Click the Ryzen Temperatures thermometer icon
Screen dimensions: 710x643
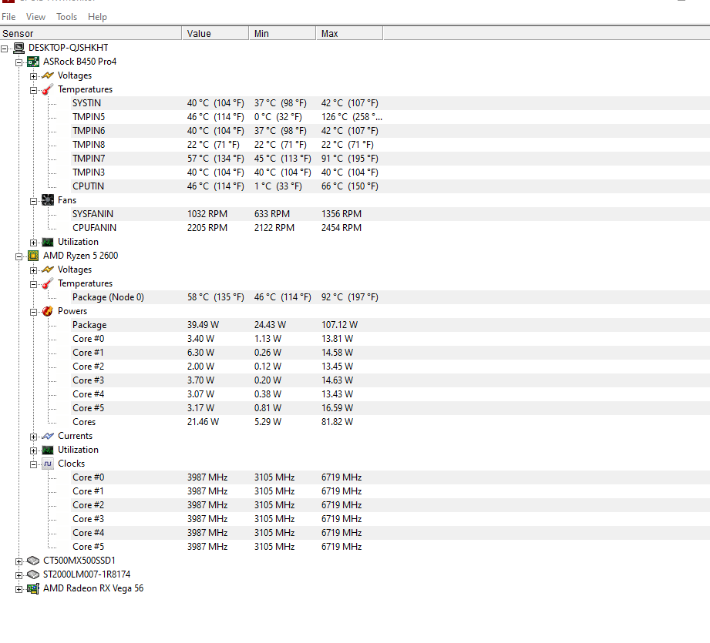48,283
